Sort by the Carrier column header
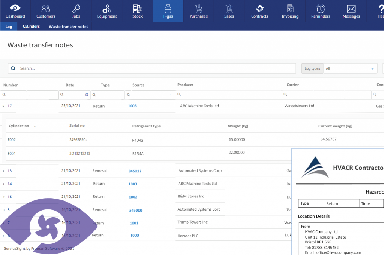Viewport: 384px width, 255px height. point(292,85)
